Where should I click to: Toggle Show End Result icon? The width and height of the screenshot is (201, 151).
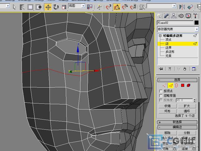coord(170,69)
